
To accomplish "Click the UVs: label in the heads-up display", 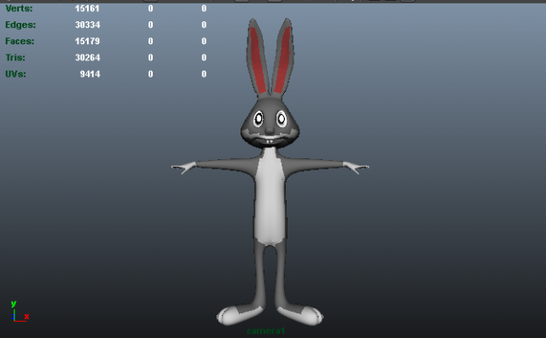I will click(15, 74).
